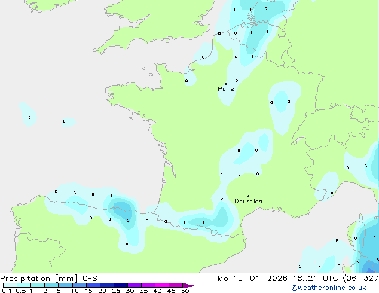Click the legend label '25'
The image size is (379, 293).
click(116, 291)
